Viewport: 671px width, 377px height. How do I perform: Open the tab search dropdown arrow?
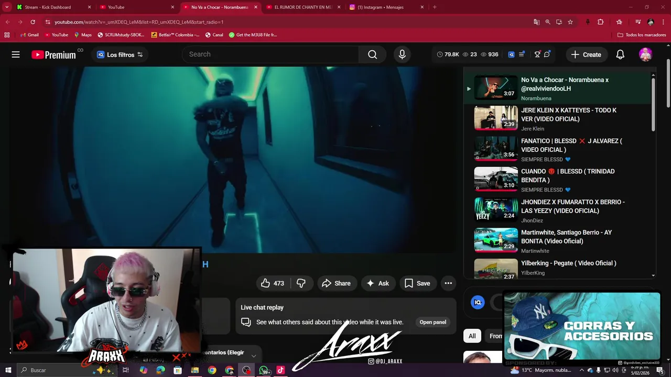(x=7, y=7)
